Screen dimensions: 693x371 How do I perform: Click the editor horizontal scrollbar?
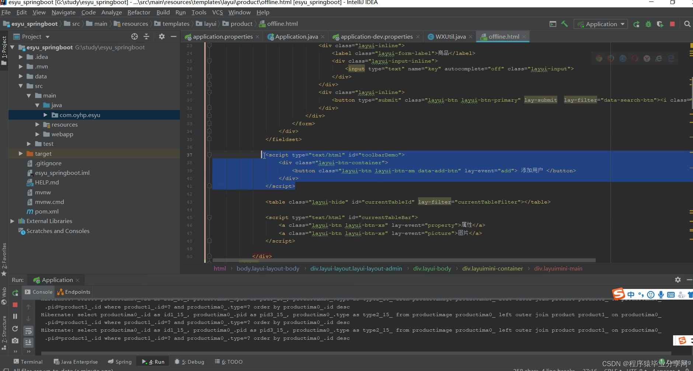pos(404,260)
